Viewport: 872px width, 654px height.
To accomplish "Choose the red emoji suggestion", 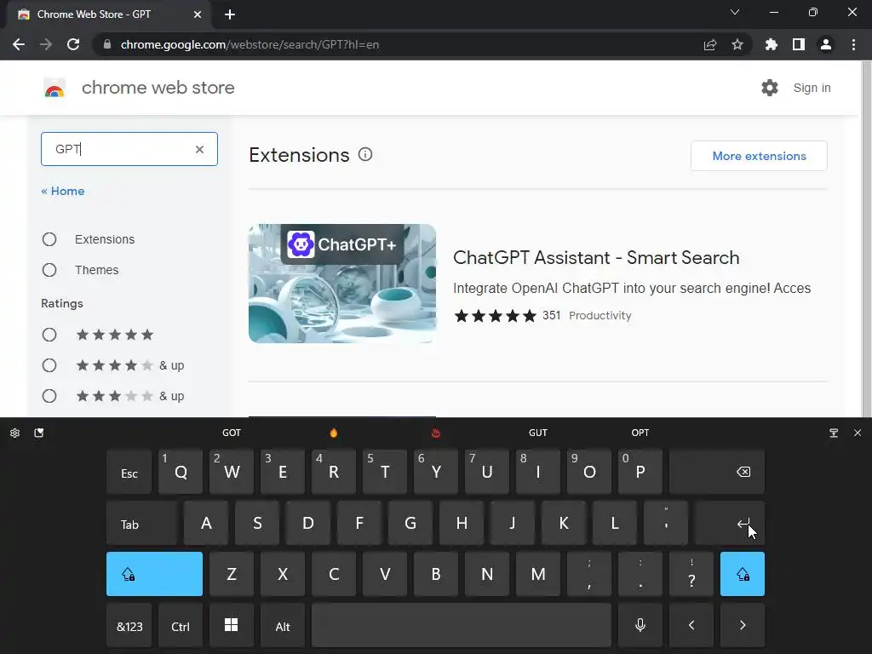I will tap(436, 433).
